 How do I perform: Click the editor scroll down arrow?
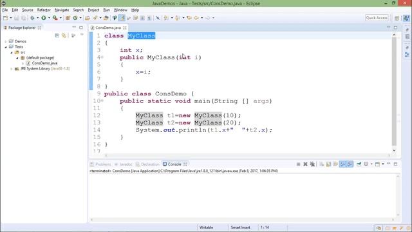click(x=394, y=150)
